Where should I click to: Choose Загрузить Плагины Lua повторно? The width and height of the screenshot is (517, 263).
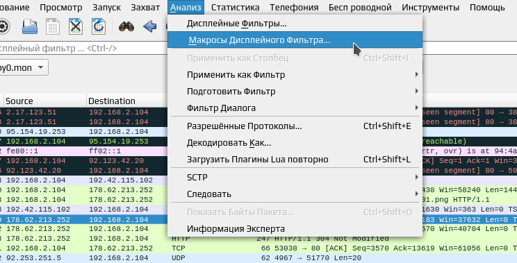pyautogui.click(x=295, y=160)
